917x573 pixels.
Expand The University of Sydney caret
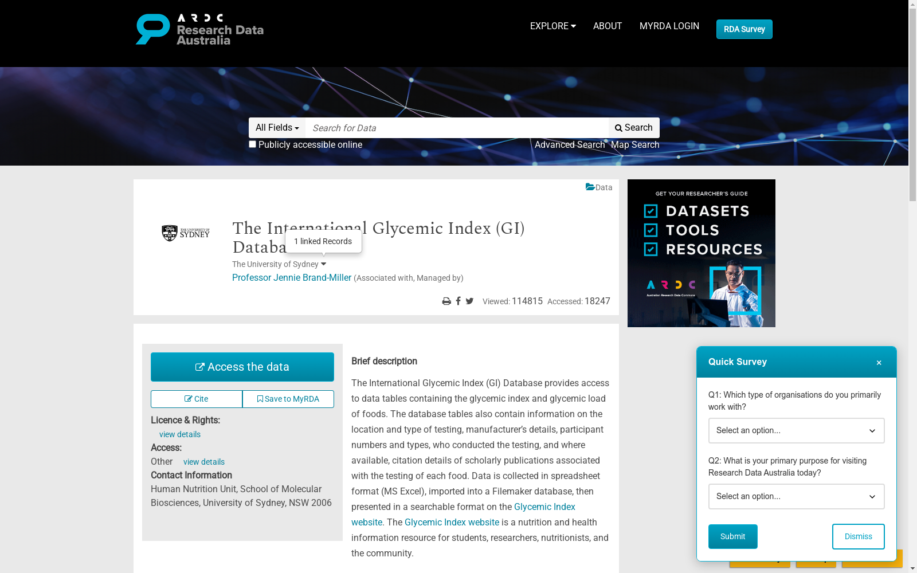[x=324, y=264]
